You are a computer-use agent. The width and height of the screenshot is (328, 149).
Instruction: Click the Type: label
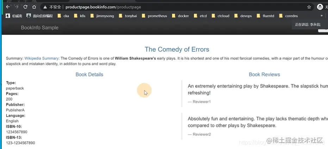pyautogui.click(x=11, y=83)
